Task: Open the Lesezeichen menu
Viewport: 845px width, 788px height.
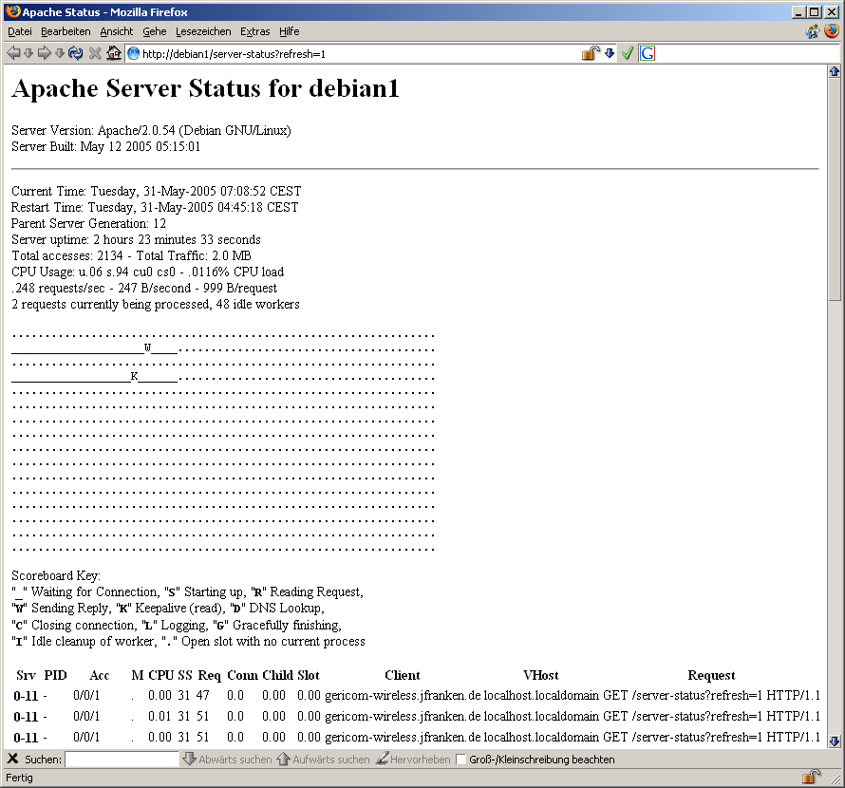Action: coord(203,31)
